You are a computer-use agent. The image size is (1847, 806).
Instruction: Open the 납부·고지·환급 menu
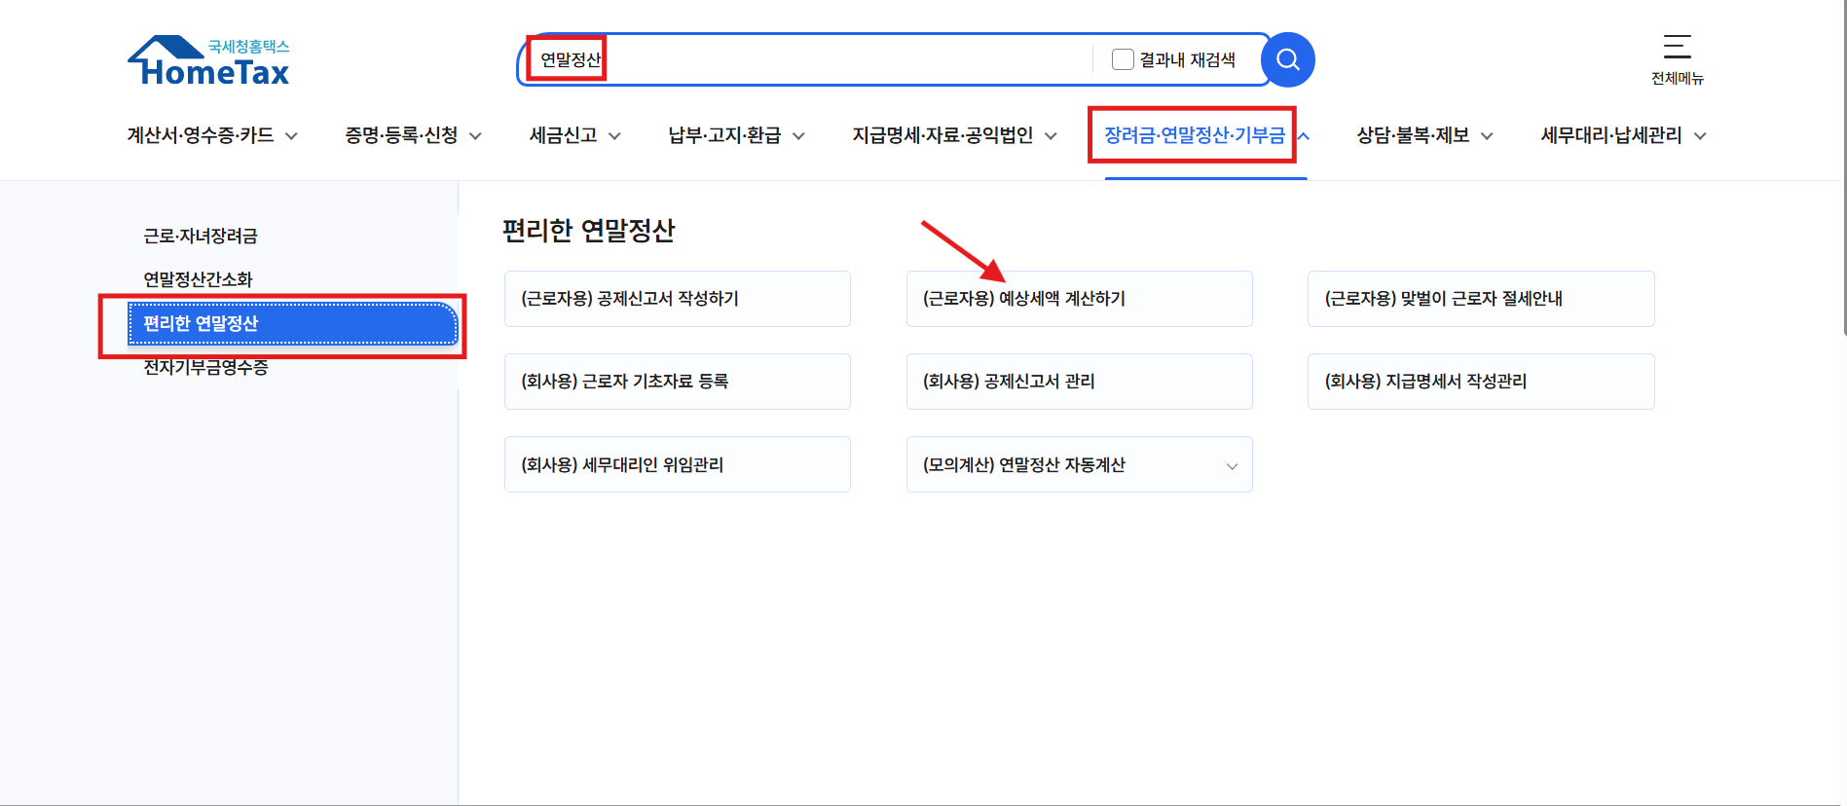point(724,135)
